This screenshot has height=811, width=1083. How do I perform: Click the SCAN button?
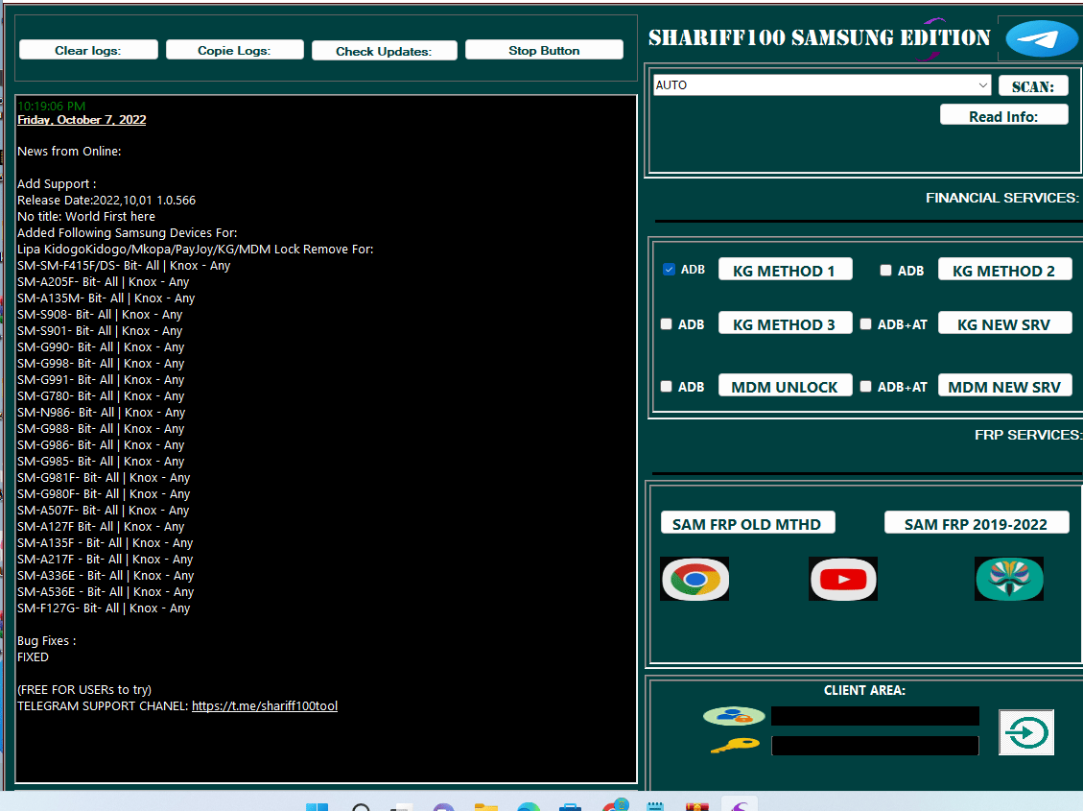(1032, 86)
